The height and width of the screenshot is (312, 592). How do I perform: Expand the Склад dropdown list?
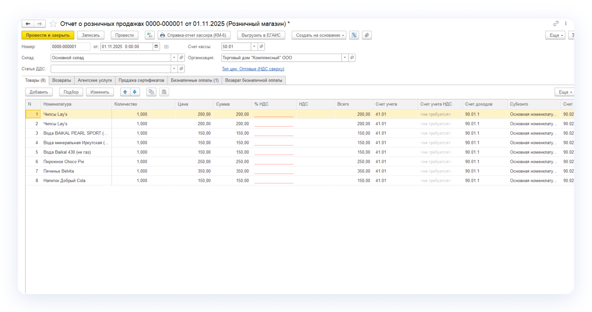pyautogui.click(x=174, y=58)
